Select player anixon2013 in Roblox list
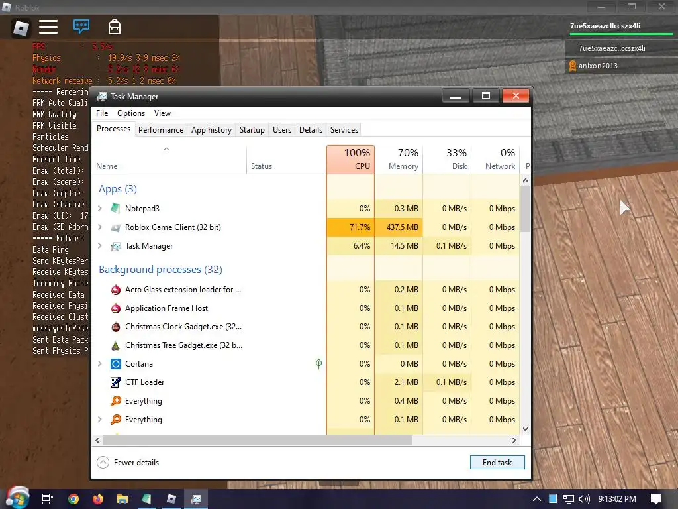Screen dimensions: 678x509 (622, 66)
